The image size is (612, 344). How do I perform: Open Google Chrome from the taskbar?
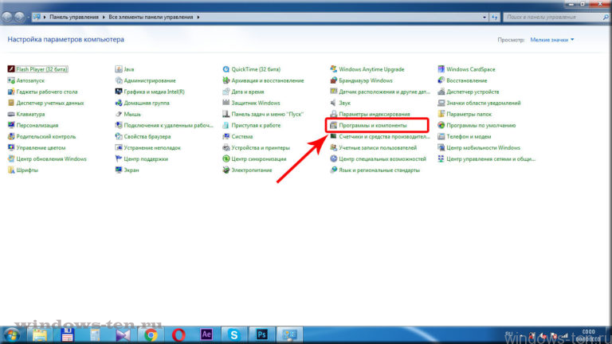[x=151, y=334]
